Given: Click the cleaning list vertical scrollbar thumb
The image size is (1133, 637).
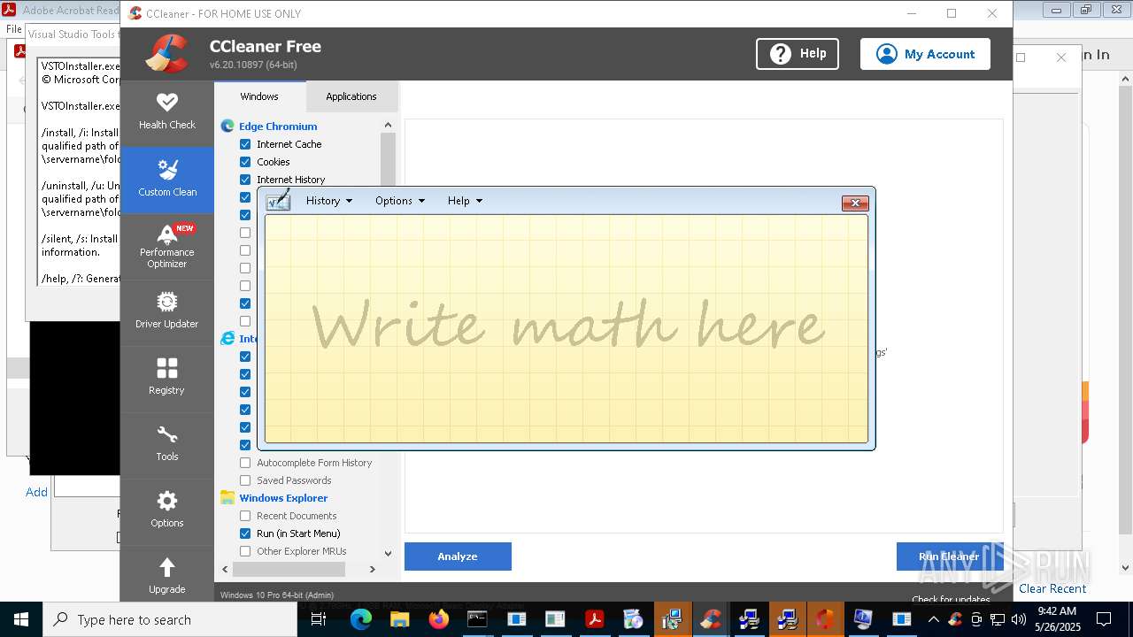Looking at the screenshot, I should tap(388, 159).
